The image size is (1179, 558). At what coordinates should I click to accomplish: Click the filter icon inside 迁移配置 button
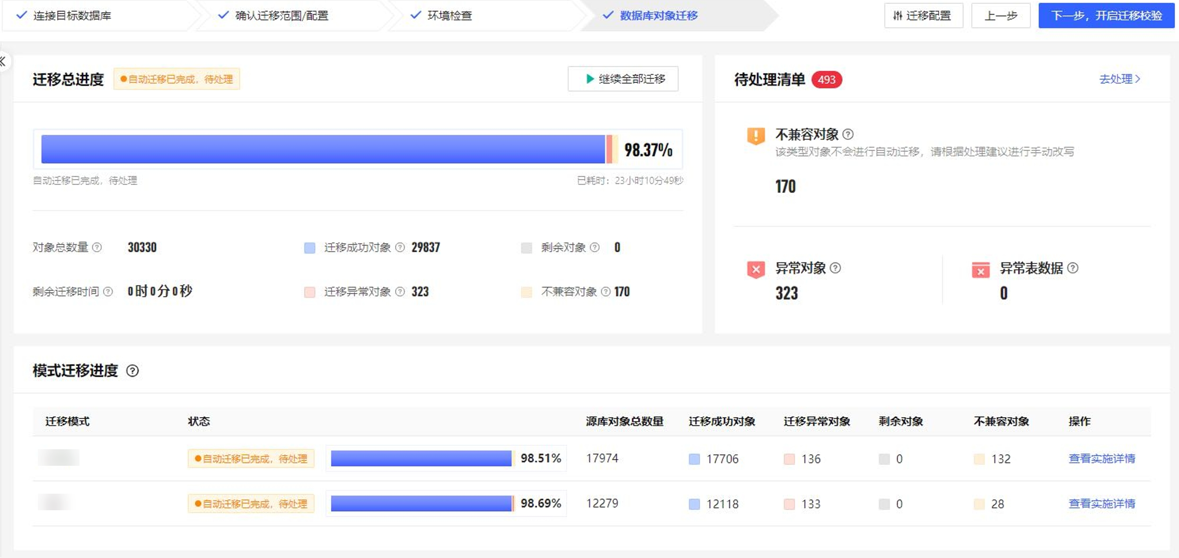tap(897, 15)
